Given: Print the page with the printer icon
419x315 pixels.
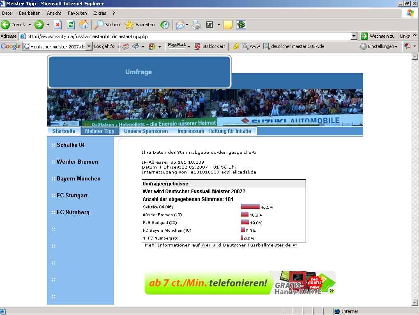Looking at the screenshot, I should (196, 25).
